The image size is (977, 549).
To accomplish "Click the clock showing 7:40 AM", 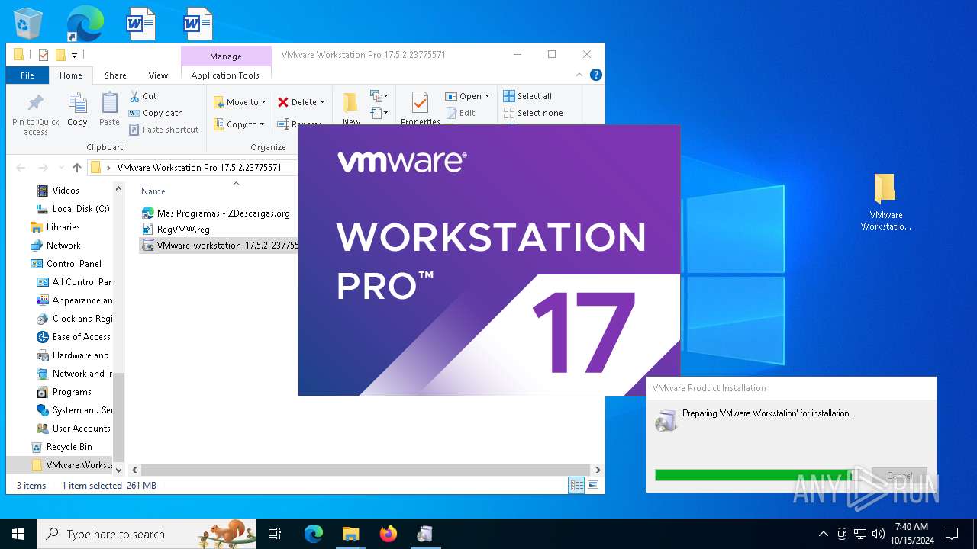I will (x=911, y=527).
